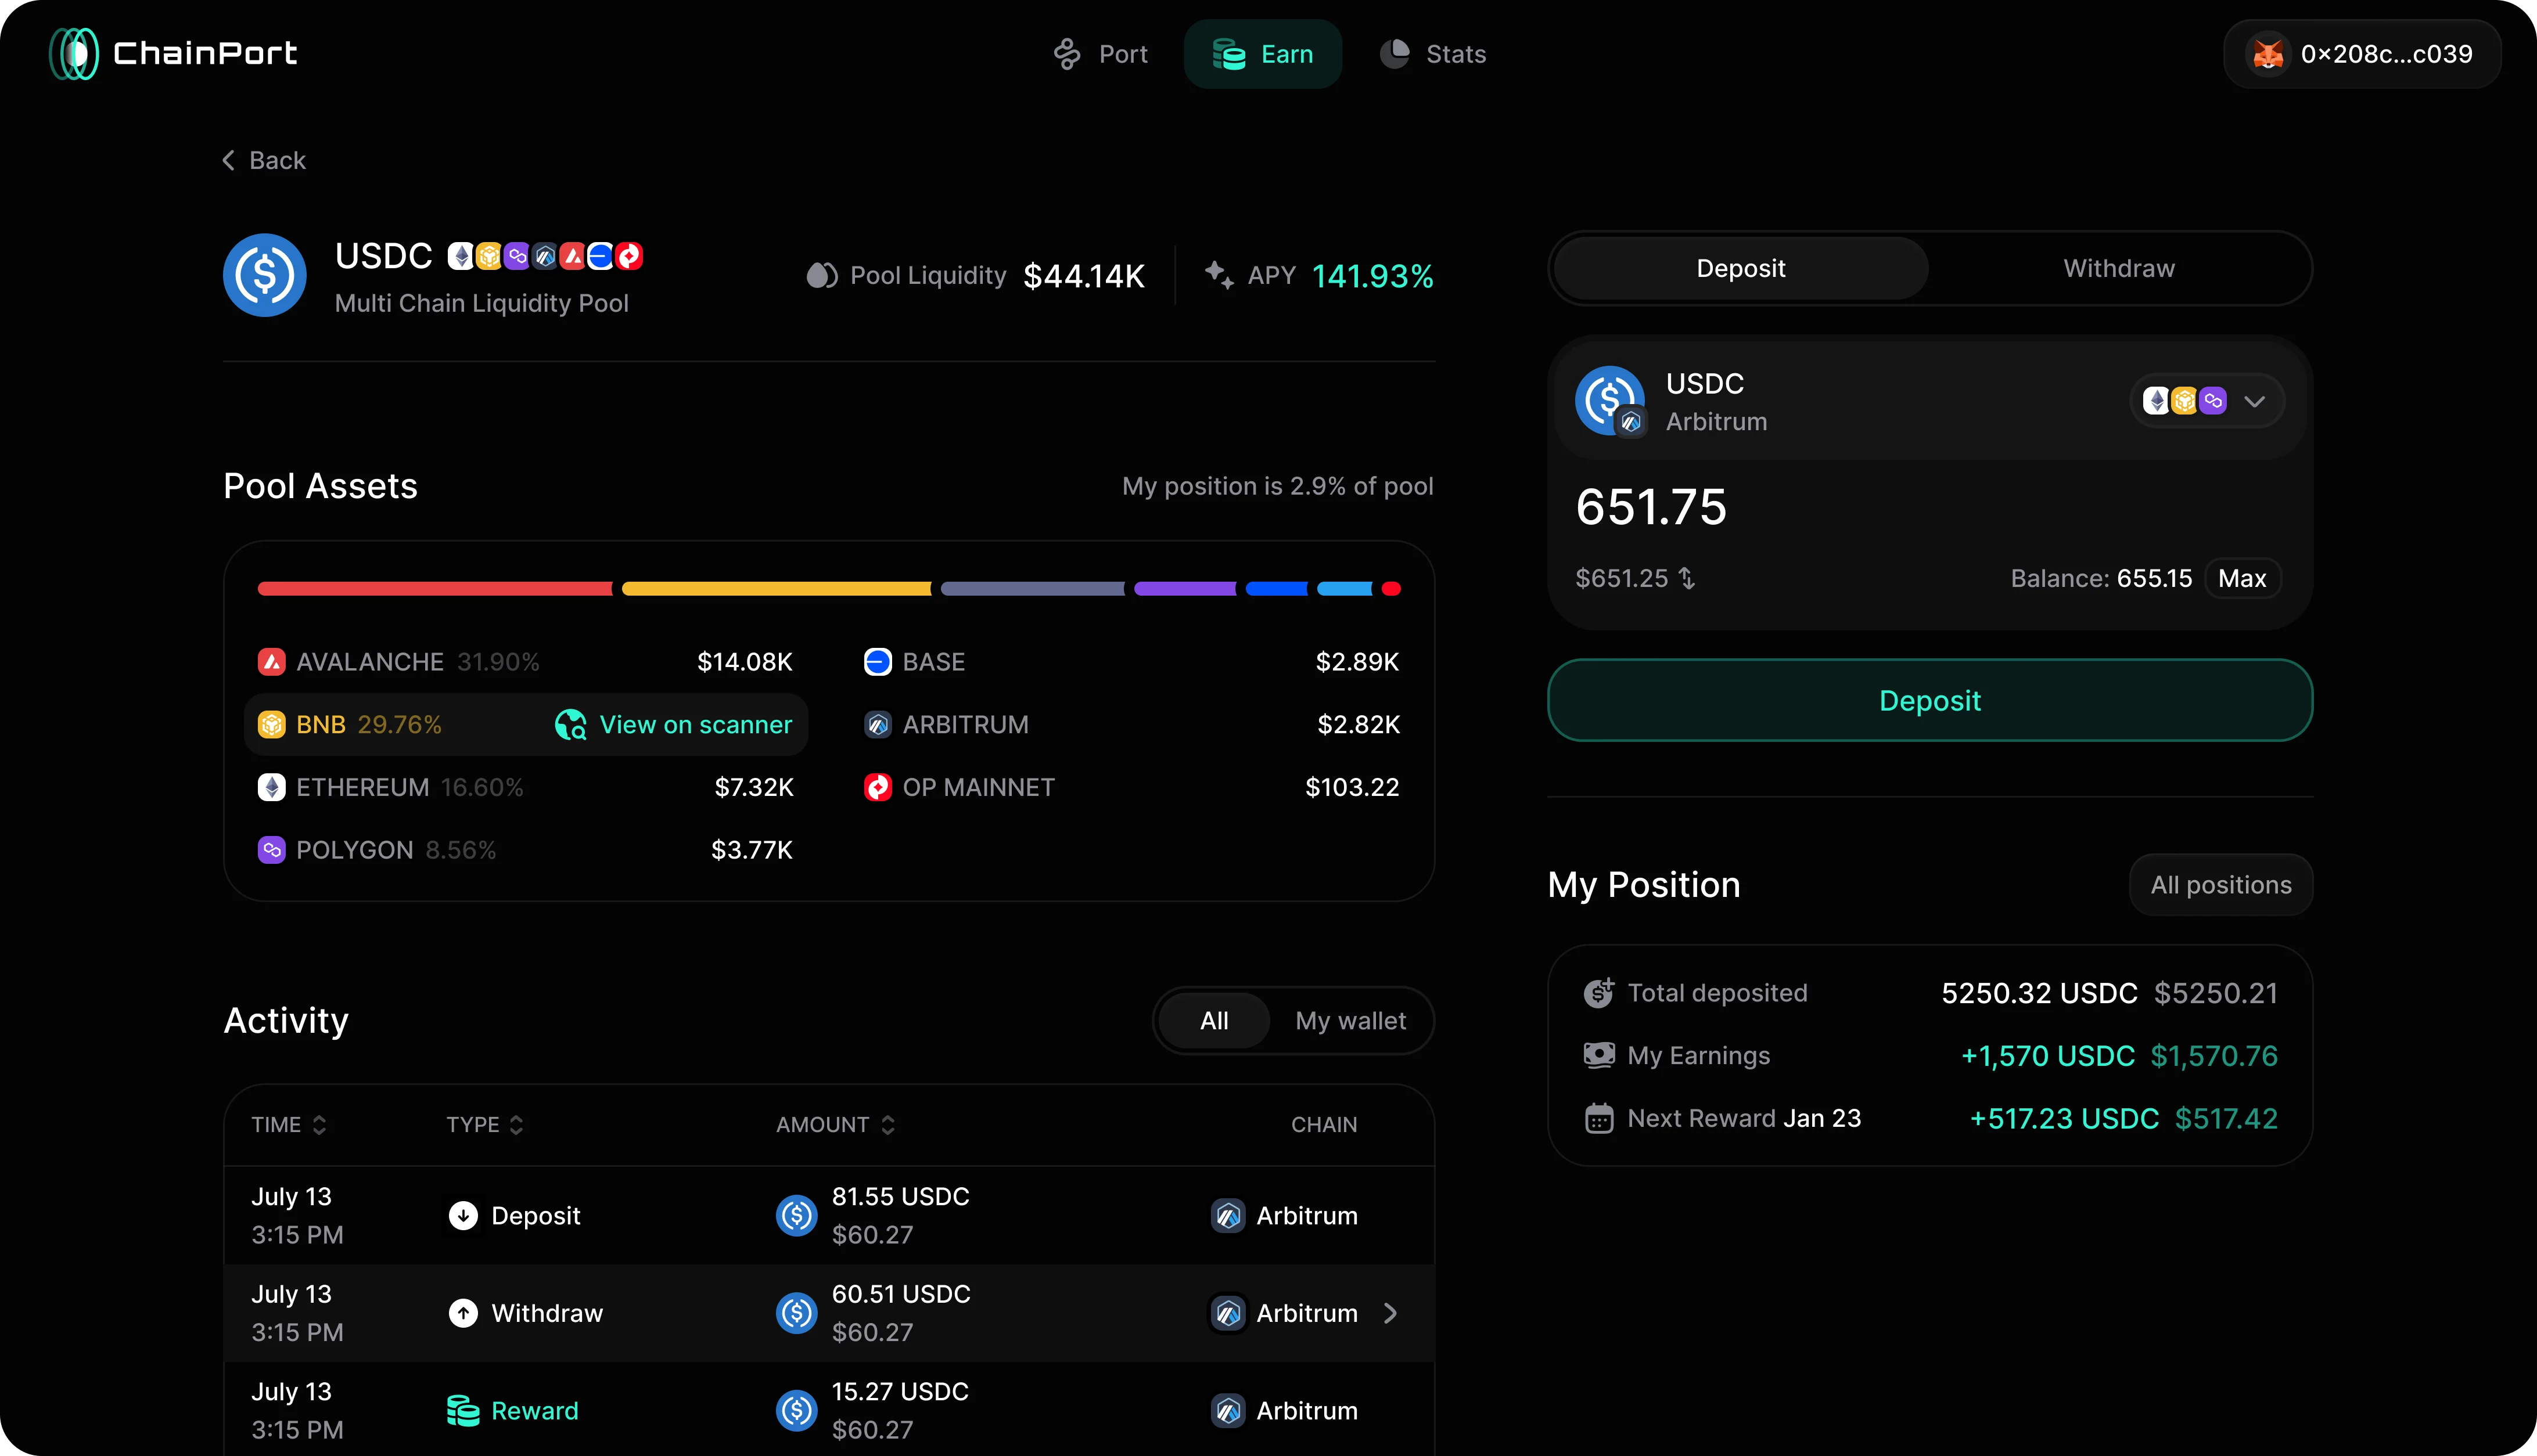Screen dimensions: 2537x1456
Task: Click the My Earnings cash icon
Action: click(x=1598, y=1055)
